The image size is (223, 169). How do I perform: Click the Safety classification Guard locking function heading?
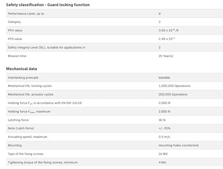click(48, 5)
